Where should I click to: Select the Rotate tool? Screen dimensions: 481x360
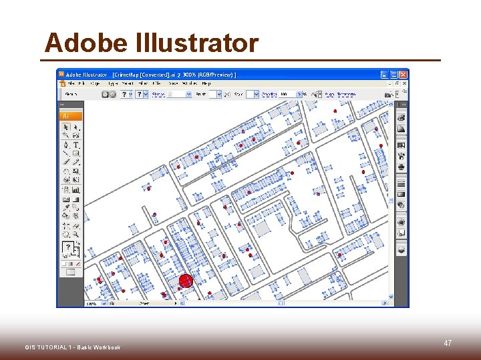tap(65, 171)
